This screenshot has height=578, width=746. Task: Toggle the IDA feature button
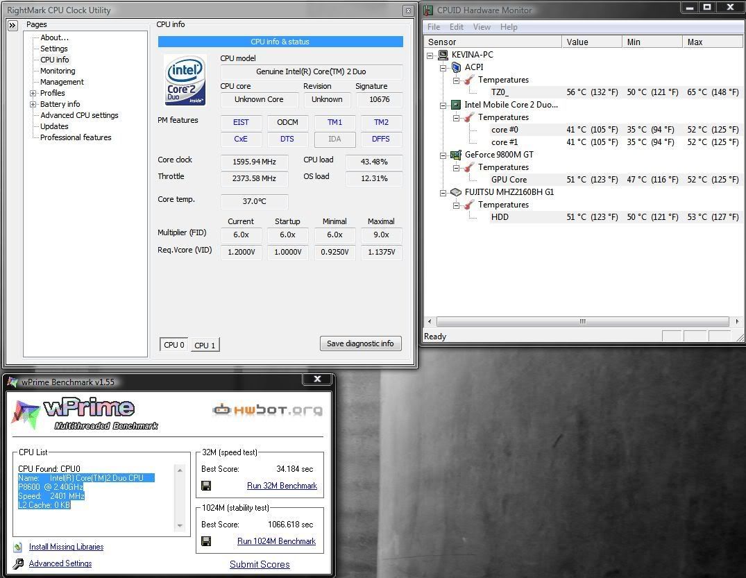click(x=334, y=139)
